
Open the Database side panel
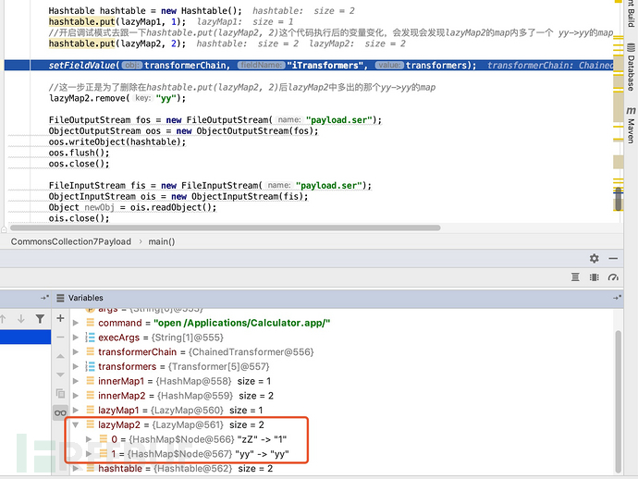[631, 68]
